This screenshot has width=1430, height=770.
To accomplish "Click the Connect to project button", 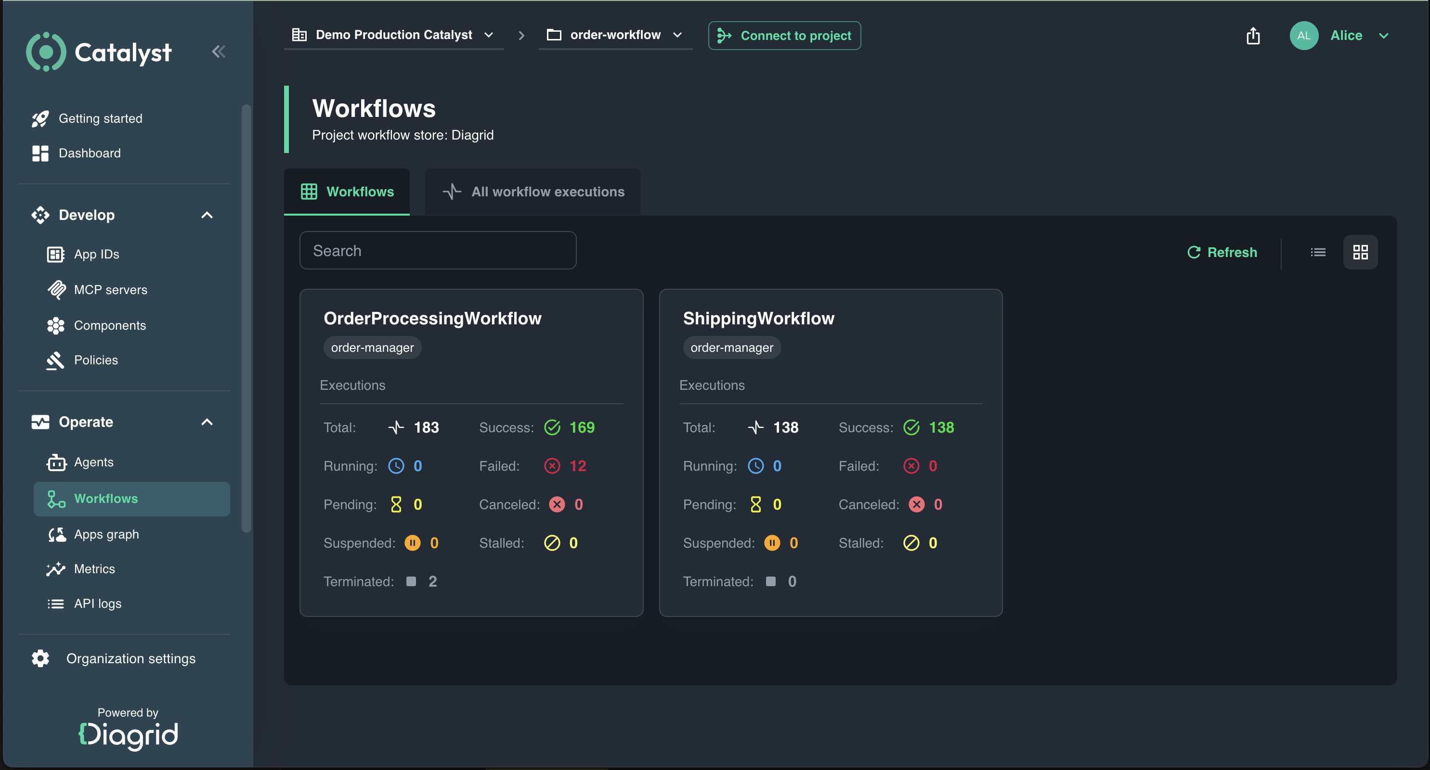I will [x=784, y=36].
